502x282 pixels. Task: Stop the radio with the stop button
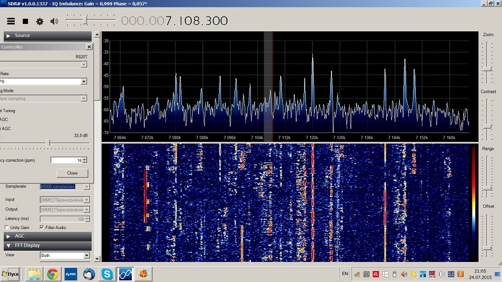coord(25,21)
